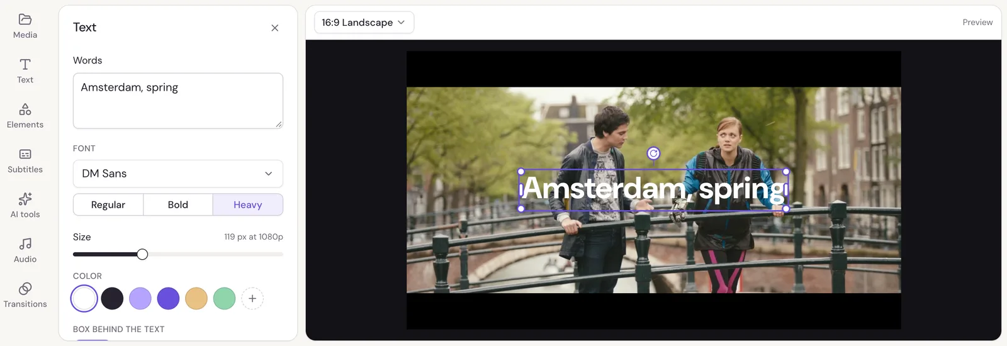This screenshot has width=1007, height=346.
Task: Click the 'BOX BEHIND THE TEXT' section label
Action: pyautogui.click(x=119, y=329)
